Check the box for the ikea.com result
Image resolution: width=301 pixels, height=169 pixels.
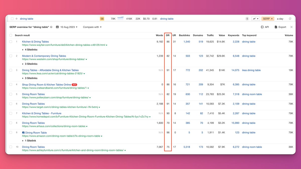click(11, 70)
